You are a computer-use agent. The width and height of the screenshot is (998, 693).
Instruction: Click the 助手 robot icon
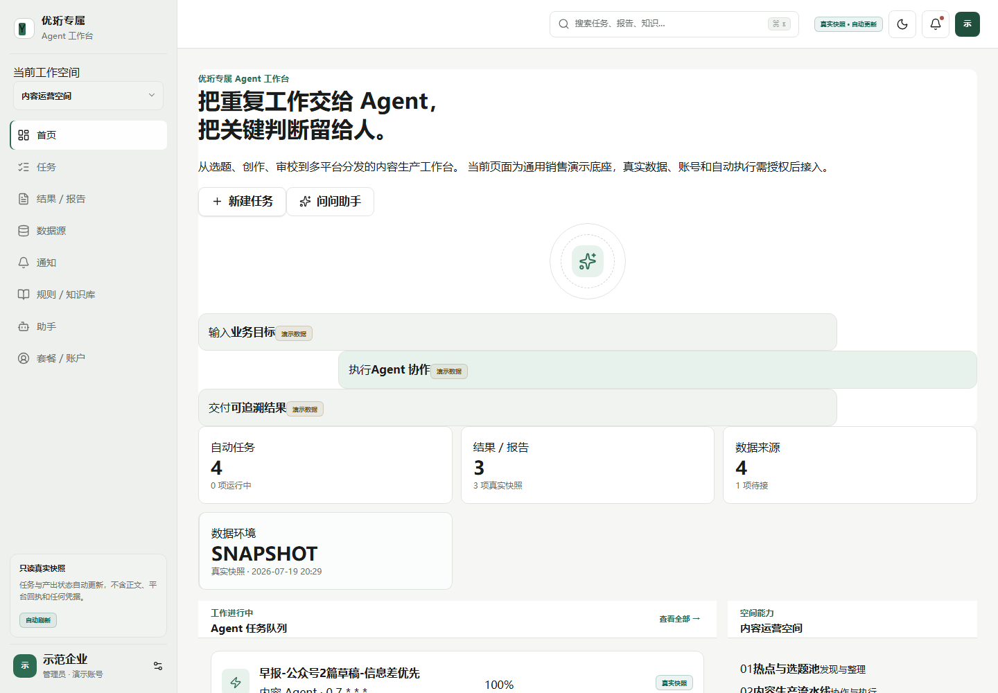point(24,326)
